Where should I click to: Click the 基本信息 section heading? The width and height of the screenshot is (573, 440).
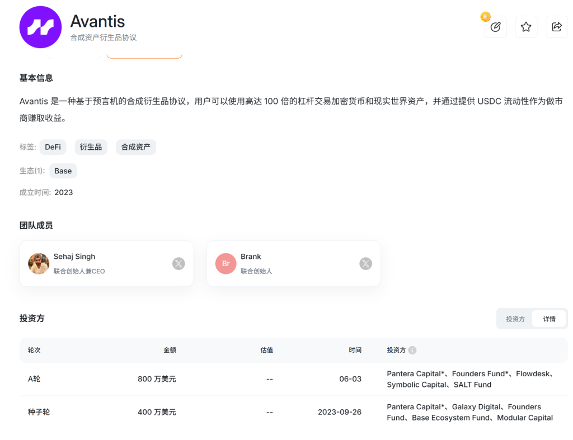[x=36, y=78]
